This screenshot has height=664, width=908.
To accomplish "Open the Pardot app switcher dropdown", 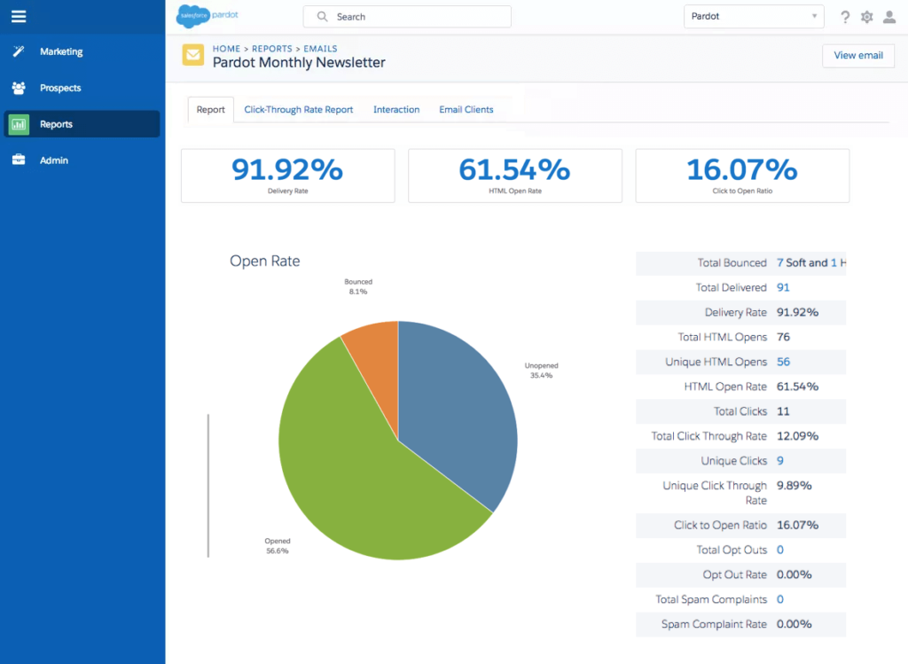I will [x=754, y=16].
